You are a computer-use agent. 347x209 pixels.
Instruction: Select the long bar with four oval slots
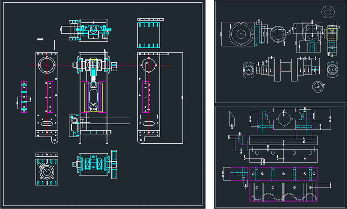coord(284,153)
